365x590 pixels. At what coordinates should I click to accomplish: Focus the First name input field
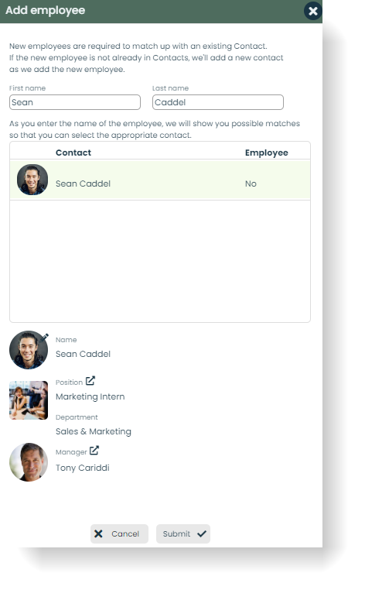point(75,102)
